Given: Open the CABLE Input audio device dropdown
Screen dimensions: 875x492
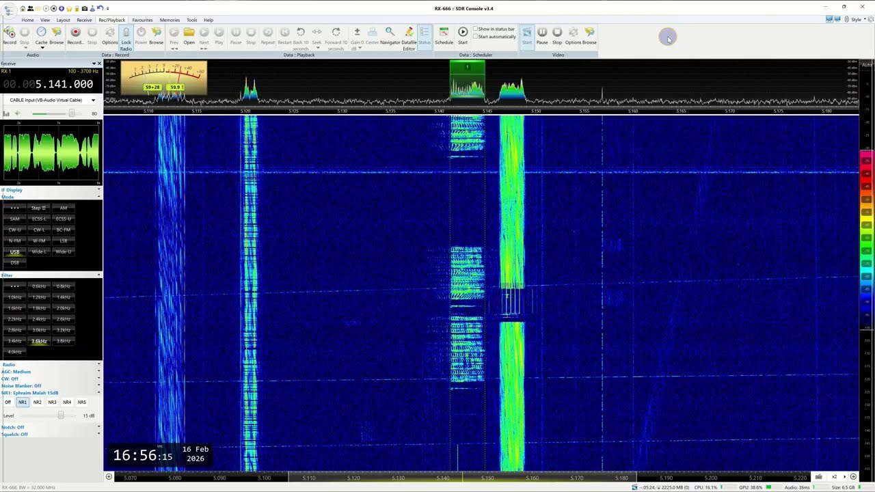Looking at the screenshot, I should coord(51,100).
